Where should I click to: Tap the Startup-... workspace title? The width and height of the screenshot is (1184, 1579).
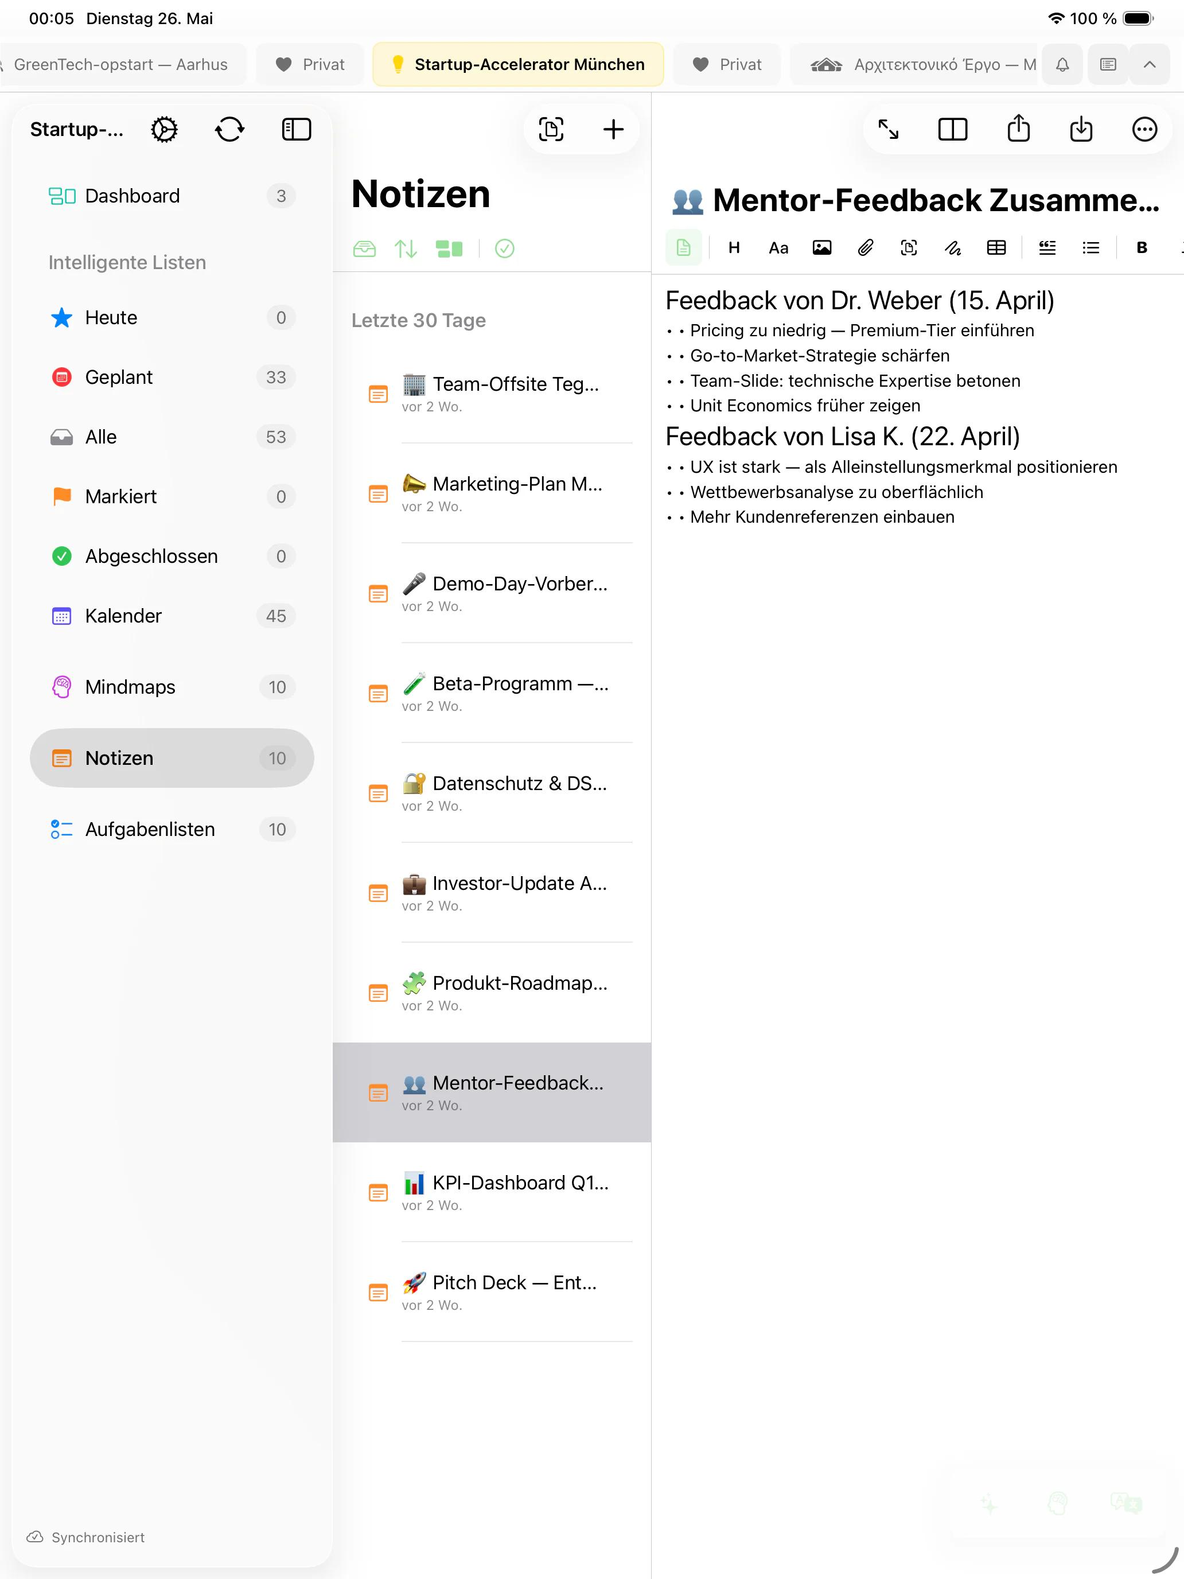tap(77, 129)
